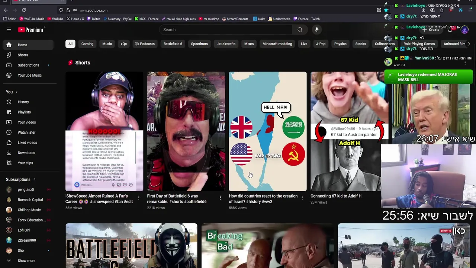Expand the You section chevron

click(x=16, y=92)
